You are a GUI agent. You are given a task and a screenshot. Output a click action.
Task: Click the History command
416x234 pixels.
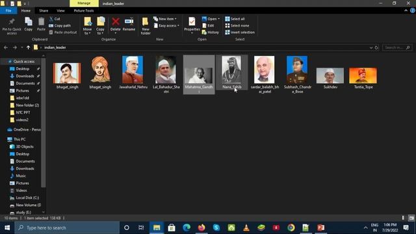211,32
